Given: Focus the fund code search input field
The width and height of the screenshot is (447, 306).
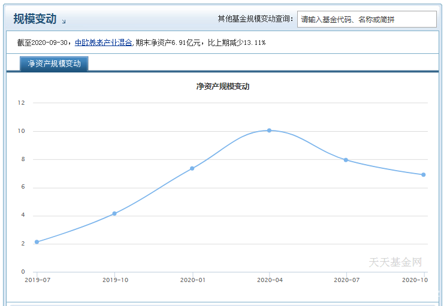Looking at the screenshot, I should click(367, 19).
